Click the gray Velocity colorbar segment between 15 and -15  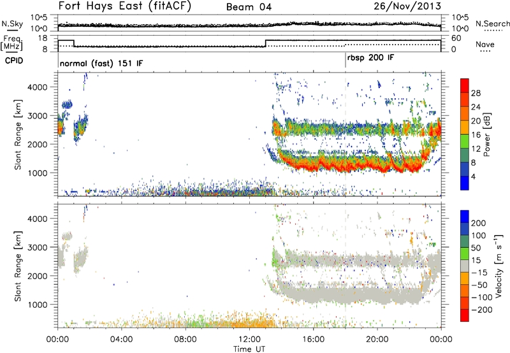[x=465, y=266]
